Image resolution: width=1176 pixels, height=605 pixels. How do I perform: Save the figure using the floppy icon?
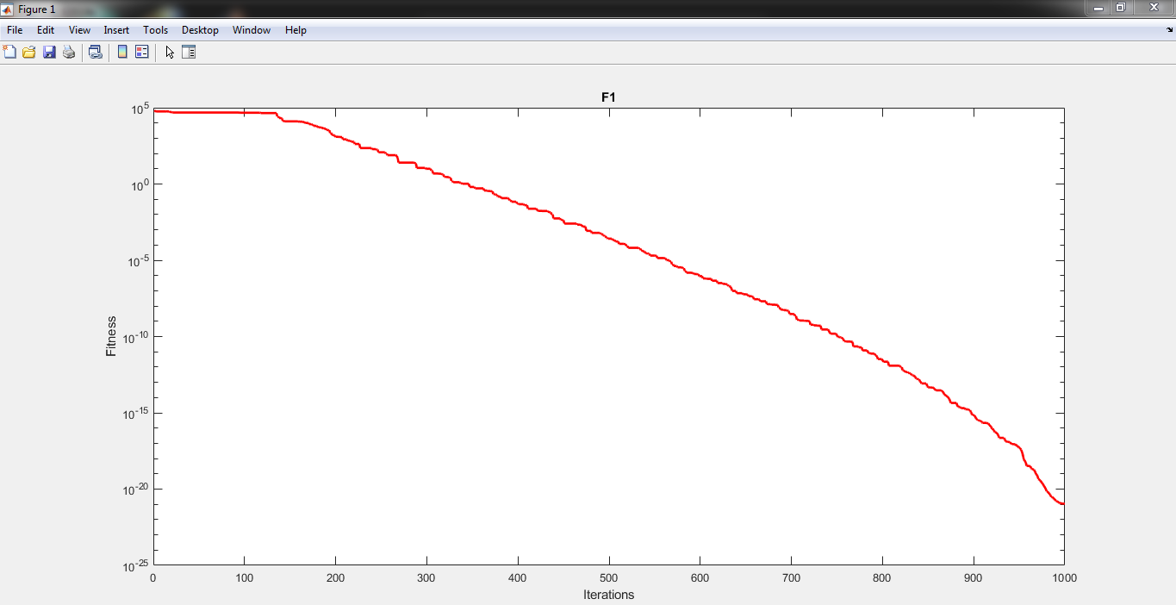coord(49,52)
